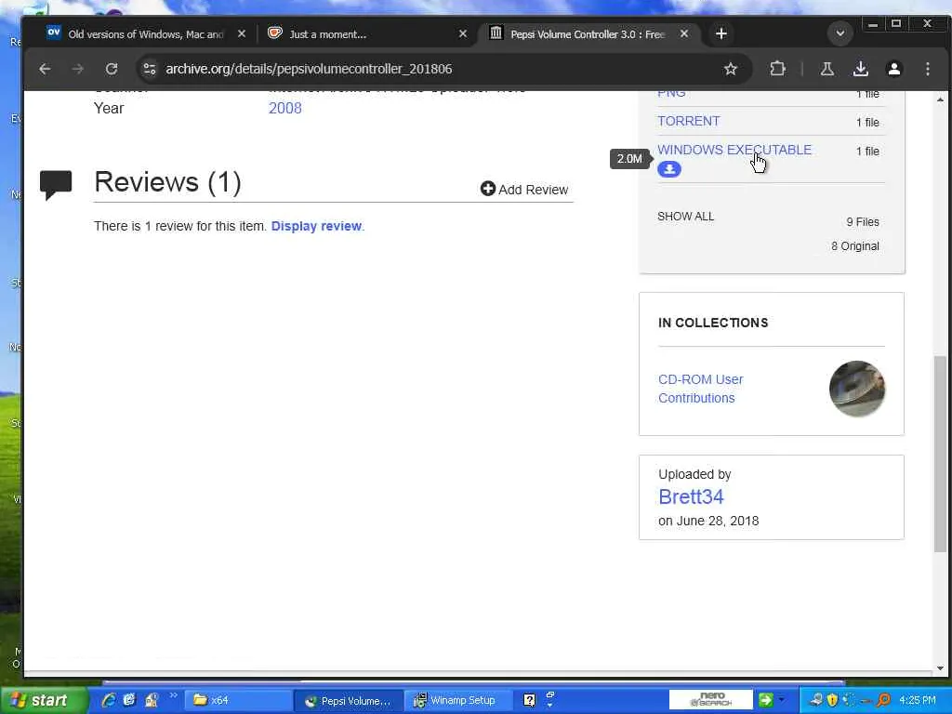
Task: Click the Reviews speech bubble icon
Action: tap(56, 185)
